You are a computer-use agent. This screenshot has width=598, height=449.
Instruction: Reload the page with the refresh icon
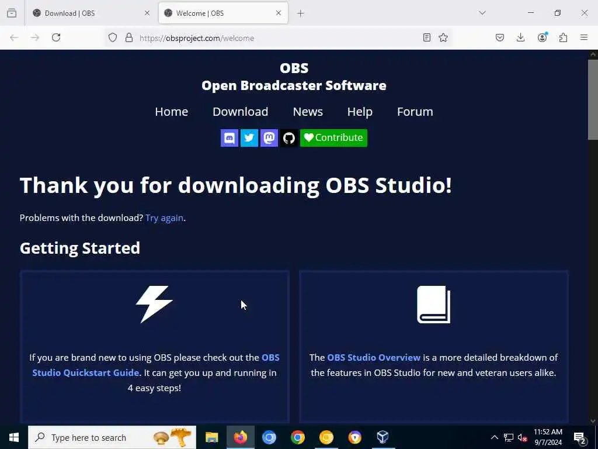point(56,37)
